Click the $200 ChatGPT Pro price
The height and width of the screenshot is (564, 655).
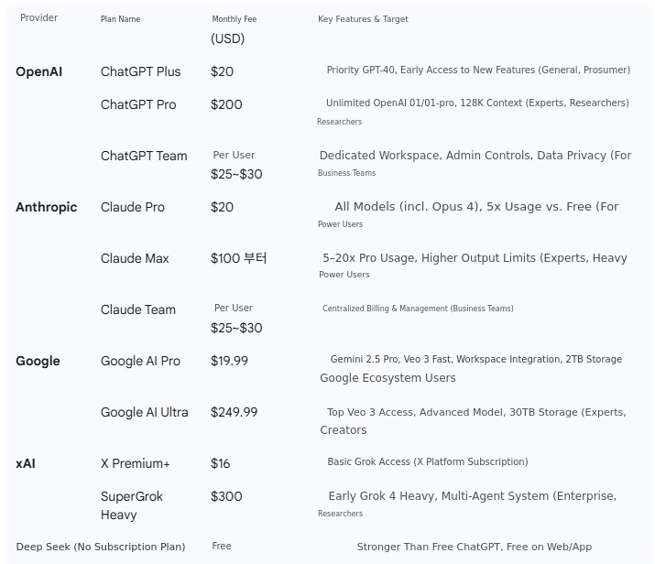226,104
